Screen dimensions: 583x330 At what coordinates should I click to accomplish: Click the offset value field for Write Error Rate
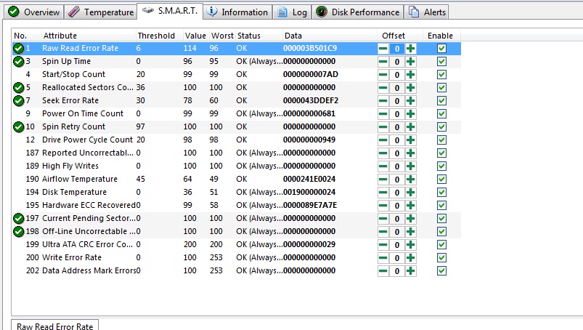[396, 258]
